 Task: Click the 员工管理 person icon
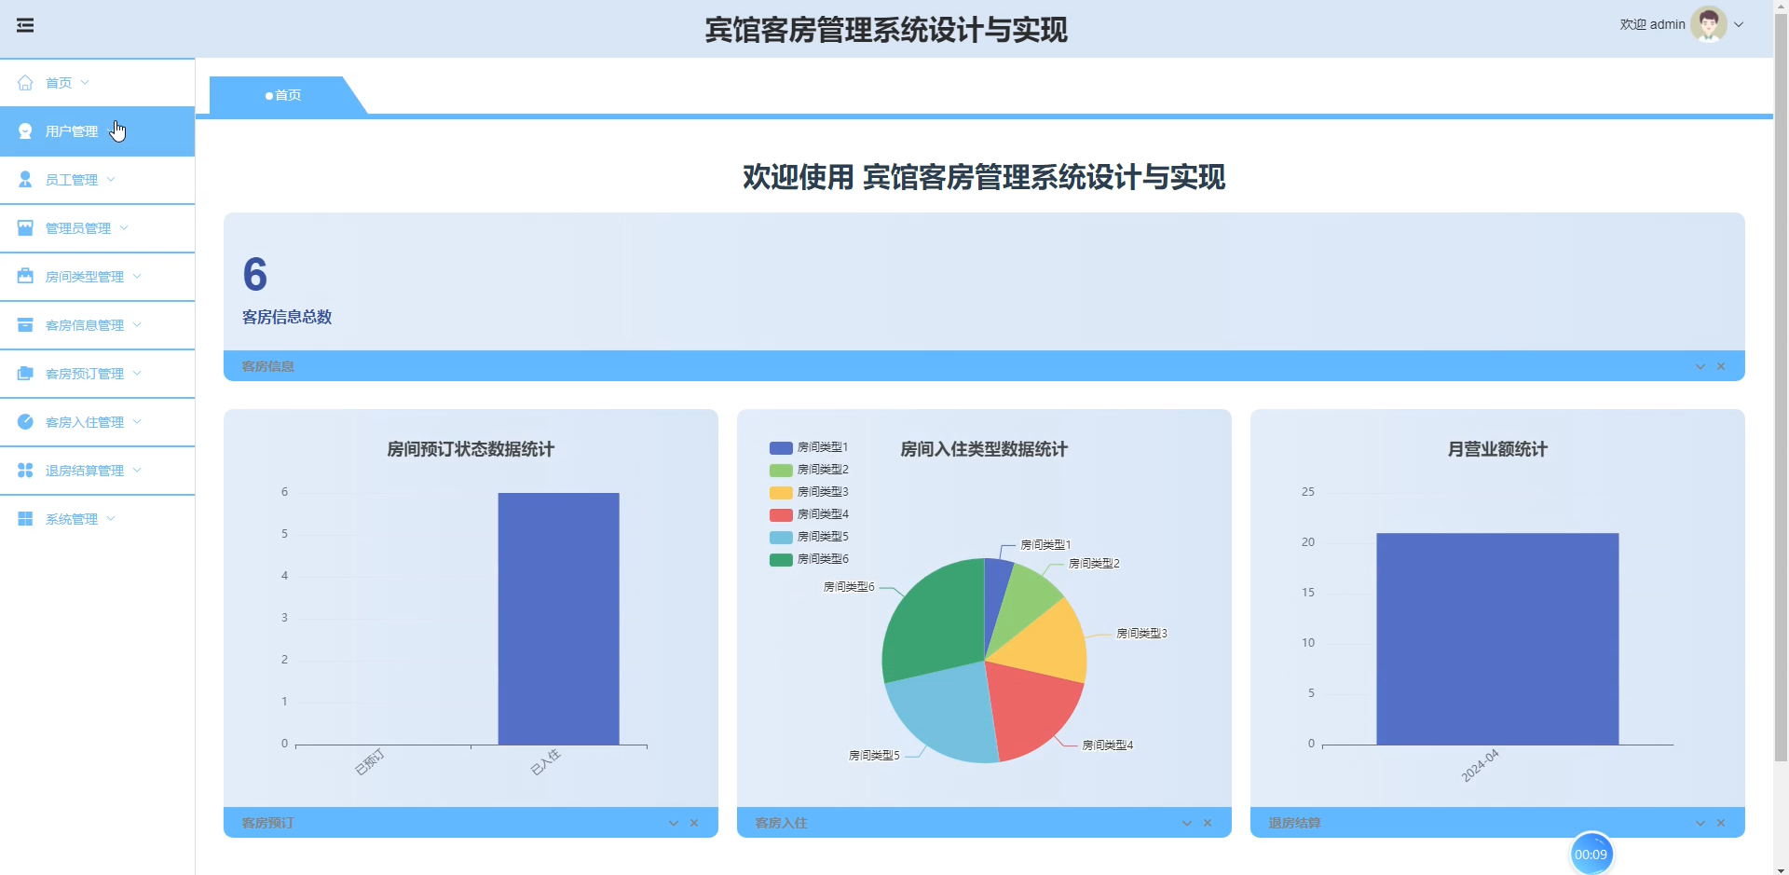point(25,179)
